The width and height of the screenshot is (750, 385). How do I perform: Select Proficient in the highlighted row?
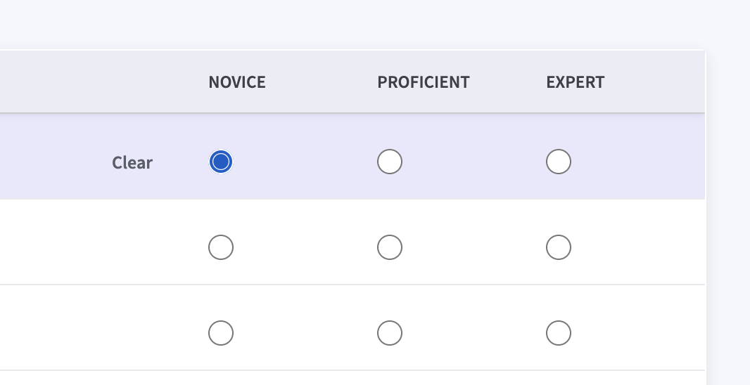coord(390,162)
